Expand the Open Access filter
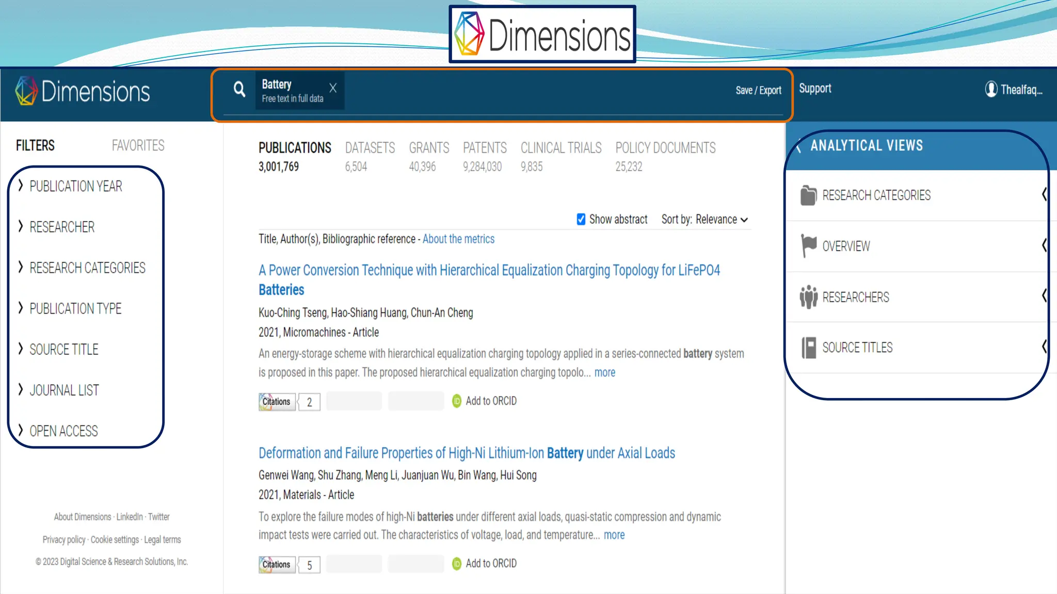 click(x=63, y=431)
